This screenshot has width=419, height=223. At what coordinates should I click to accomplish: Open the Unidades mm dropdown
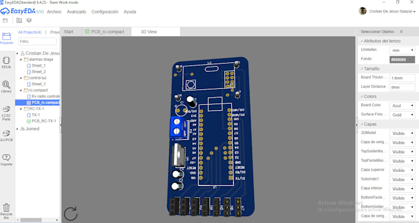tap(402, 50)
